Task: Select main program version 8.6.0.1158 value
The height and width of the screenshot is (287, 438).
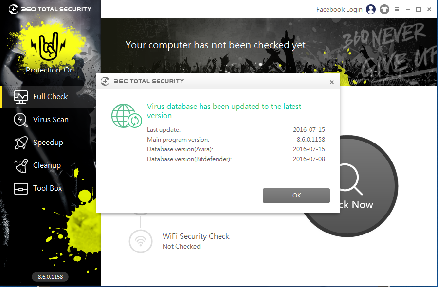Action: pyautogui.click(x=310, y=139)
